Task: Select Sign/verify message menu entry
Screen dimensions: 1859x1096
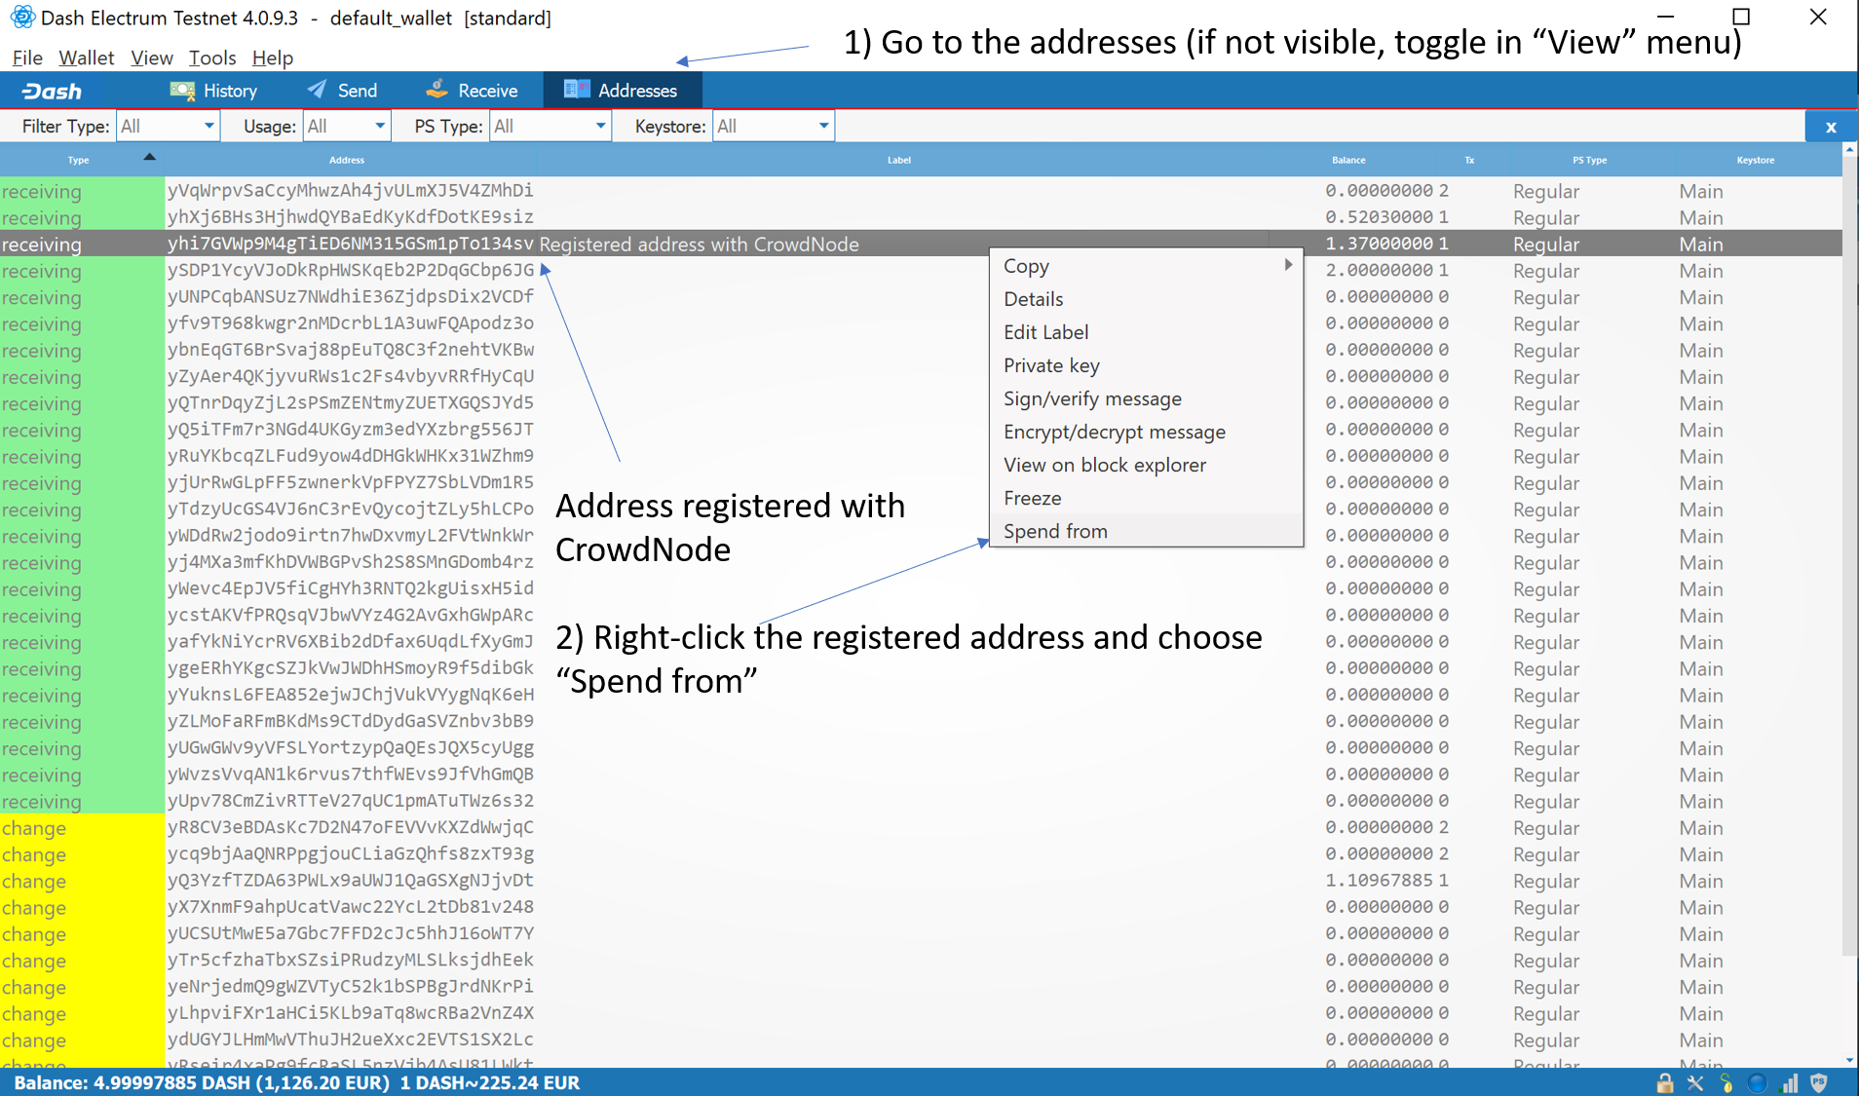Action: click(x=1147, y=398)
